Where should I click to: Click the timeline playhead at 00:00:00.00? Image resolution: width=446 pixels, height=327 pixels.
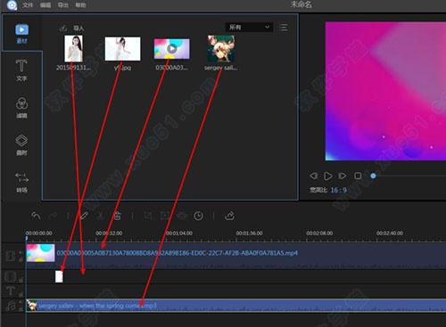(x=27, y=239)
